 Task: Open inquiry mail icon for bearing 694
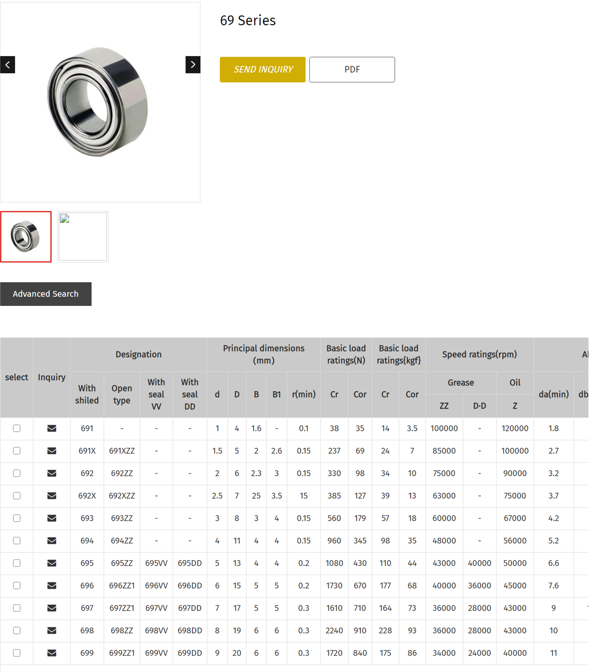click(x=52, y=541)
